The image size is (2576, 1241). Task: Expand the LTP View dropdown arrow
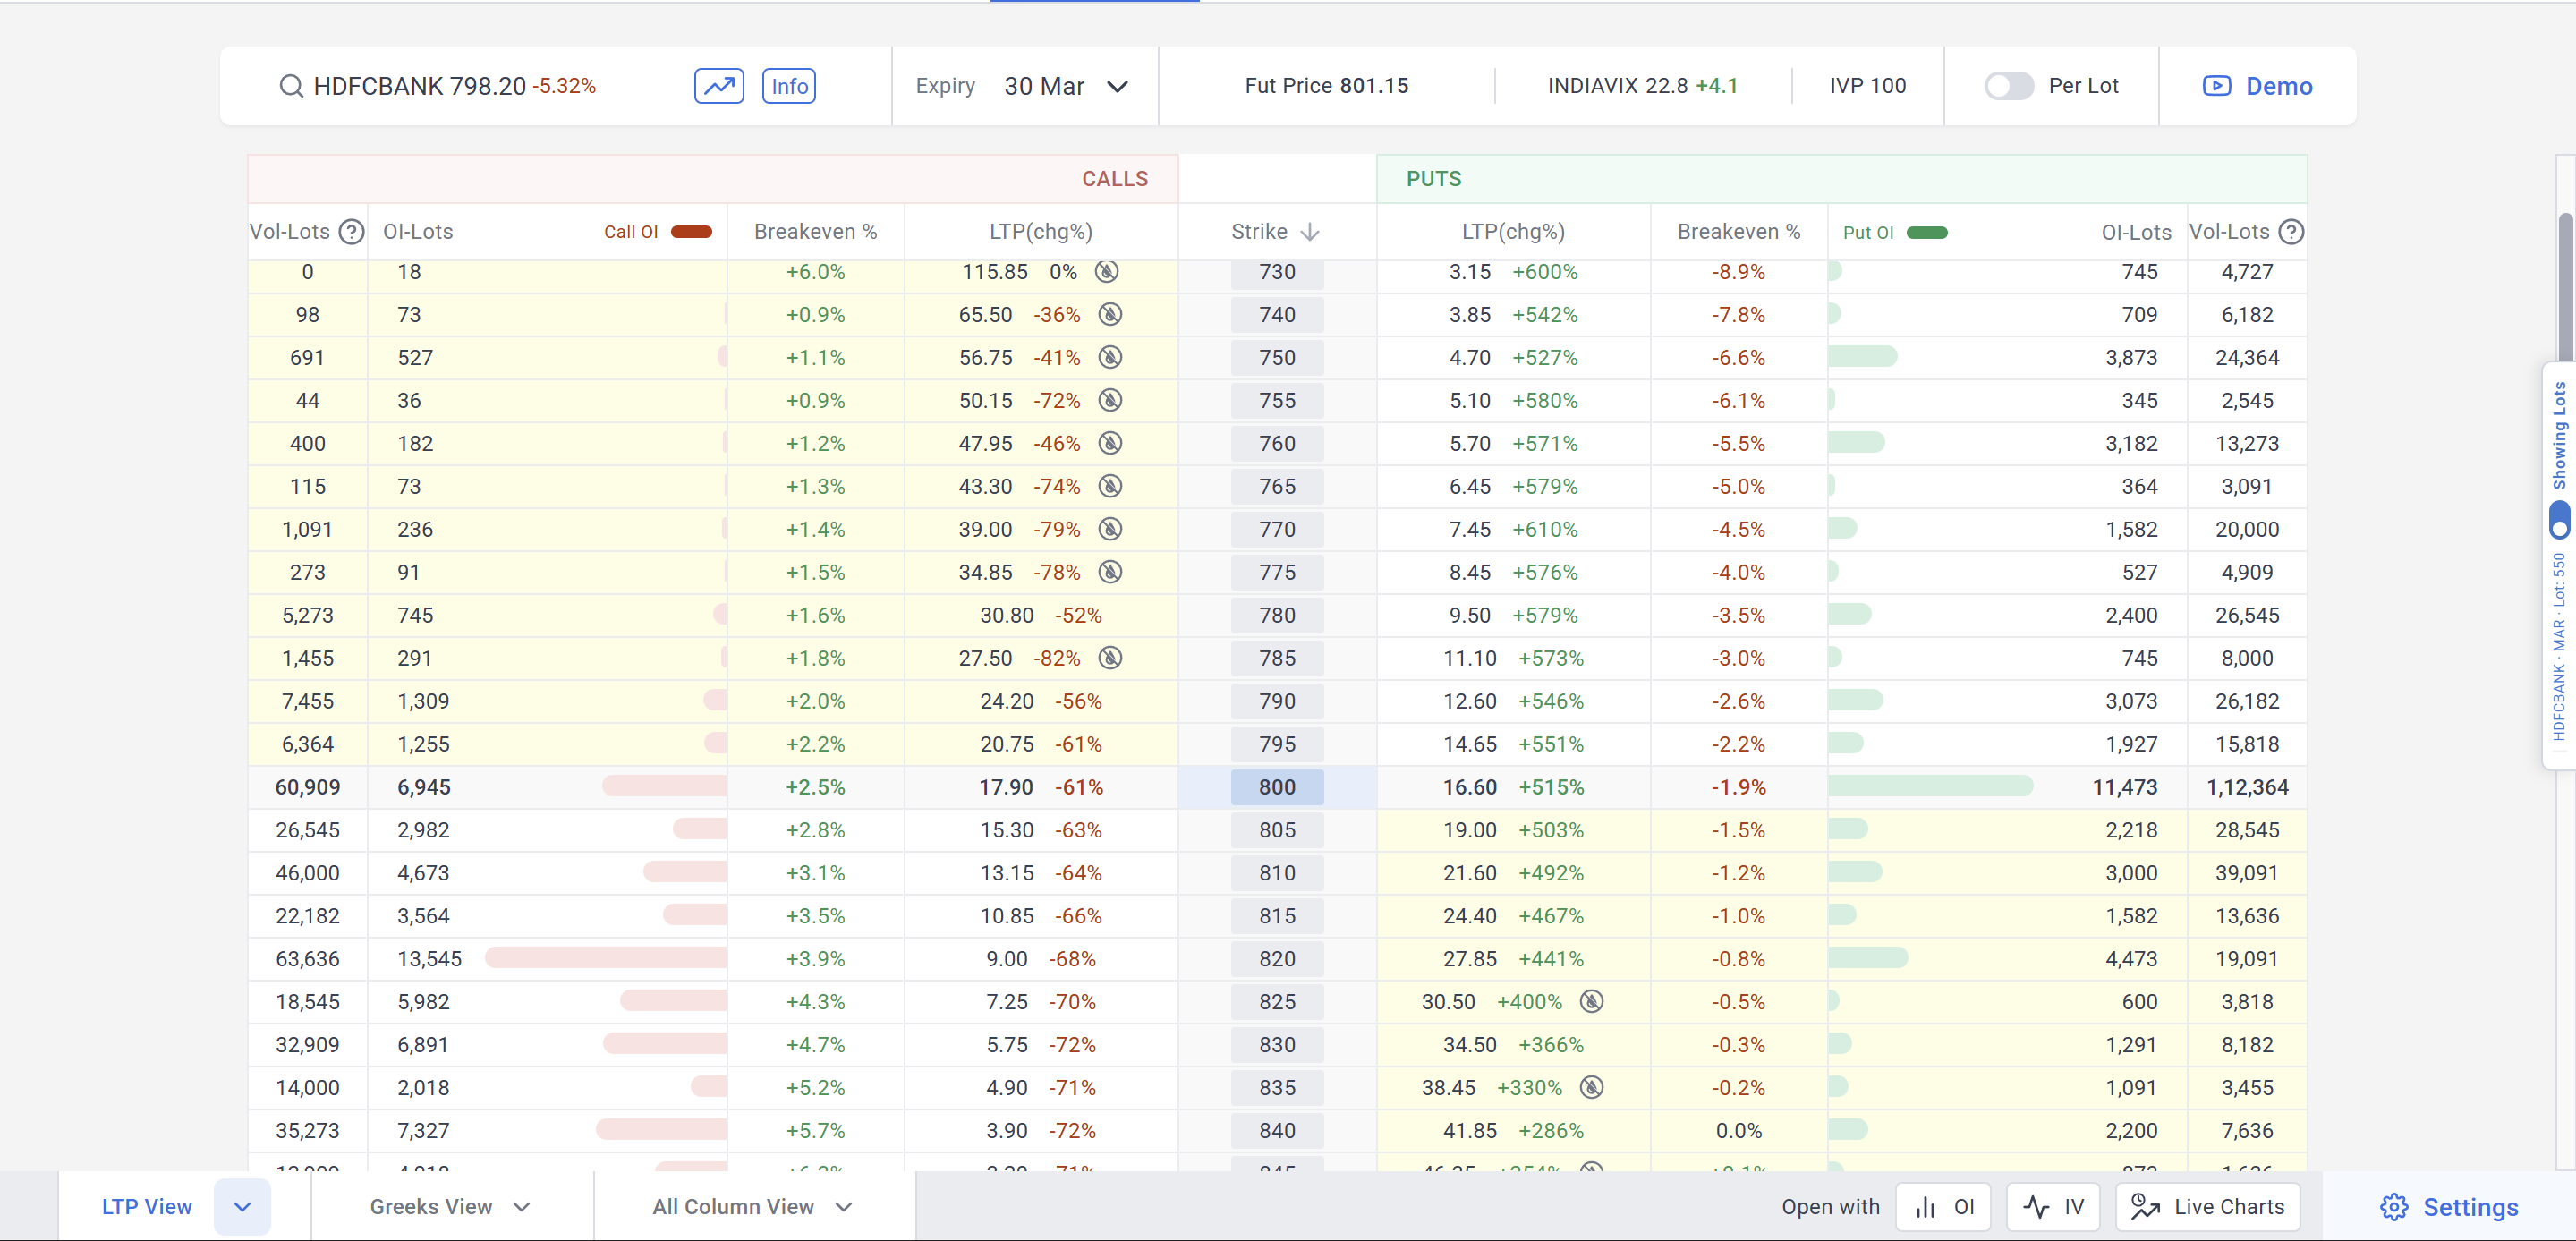pyautogui.click(x=242, y=1207)
